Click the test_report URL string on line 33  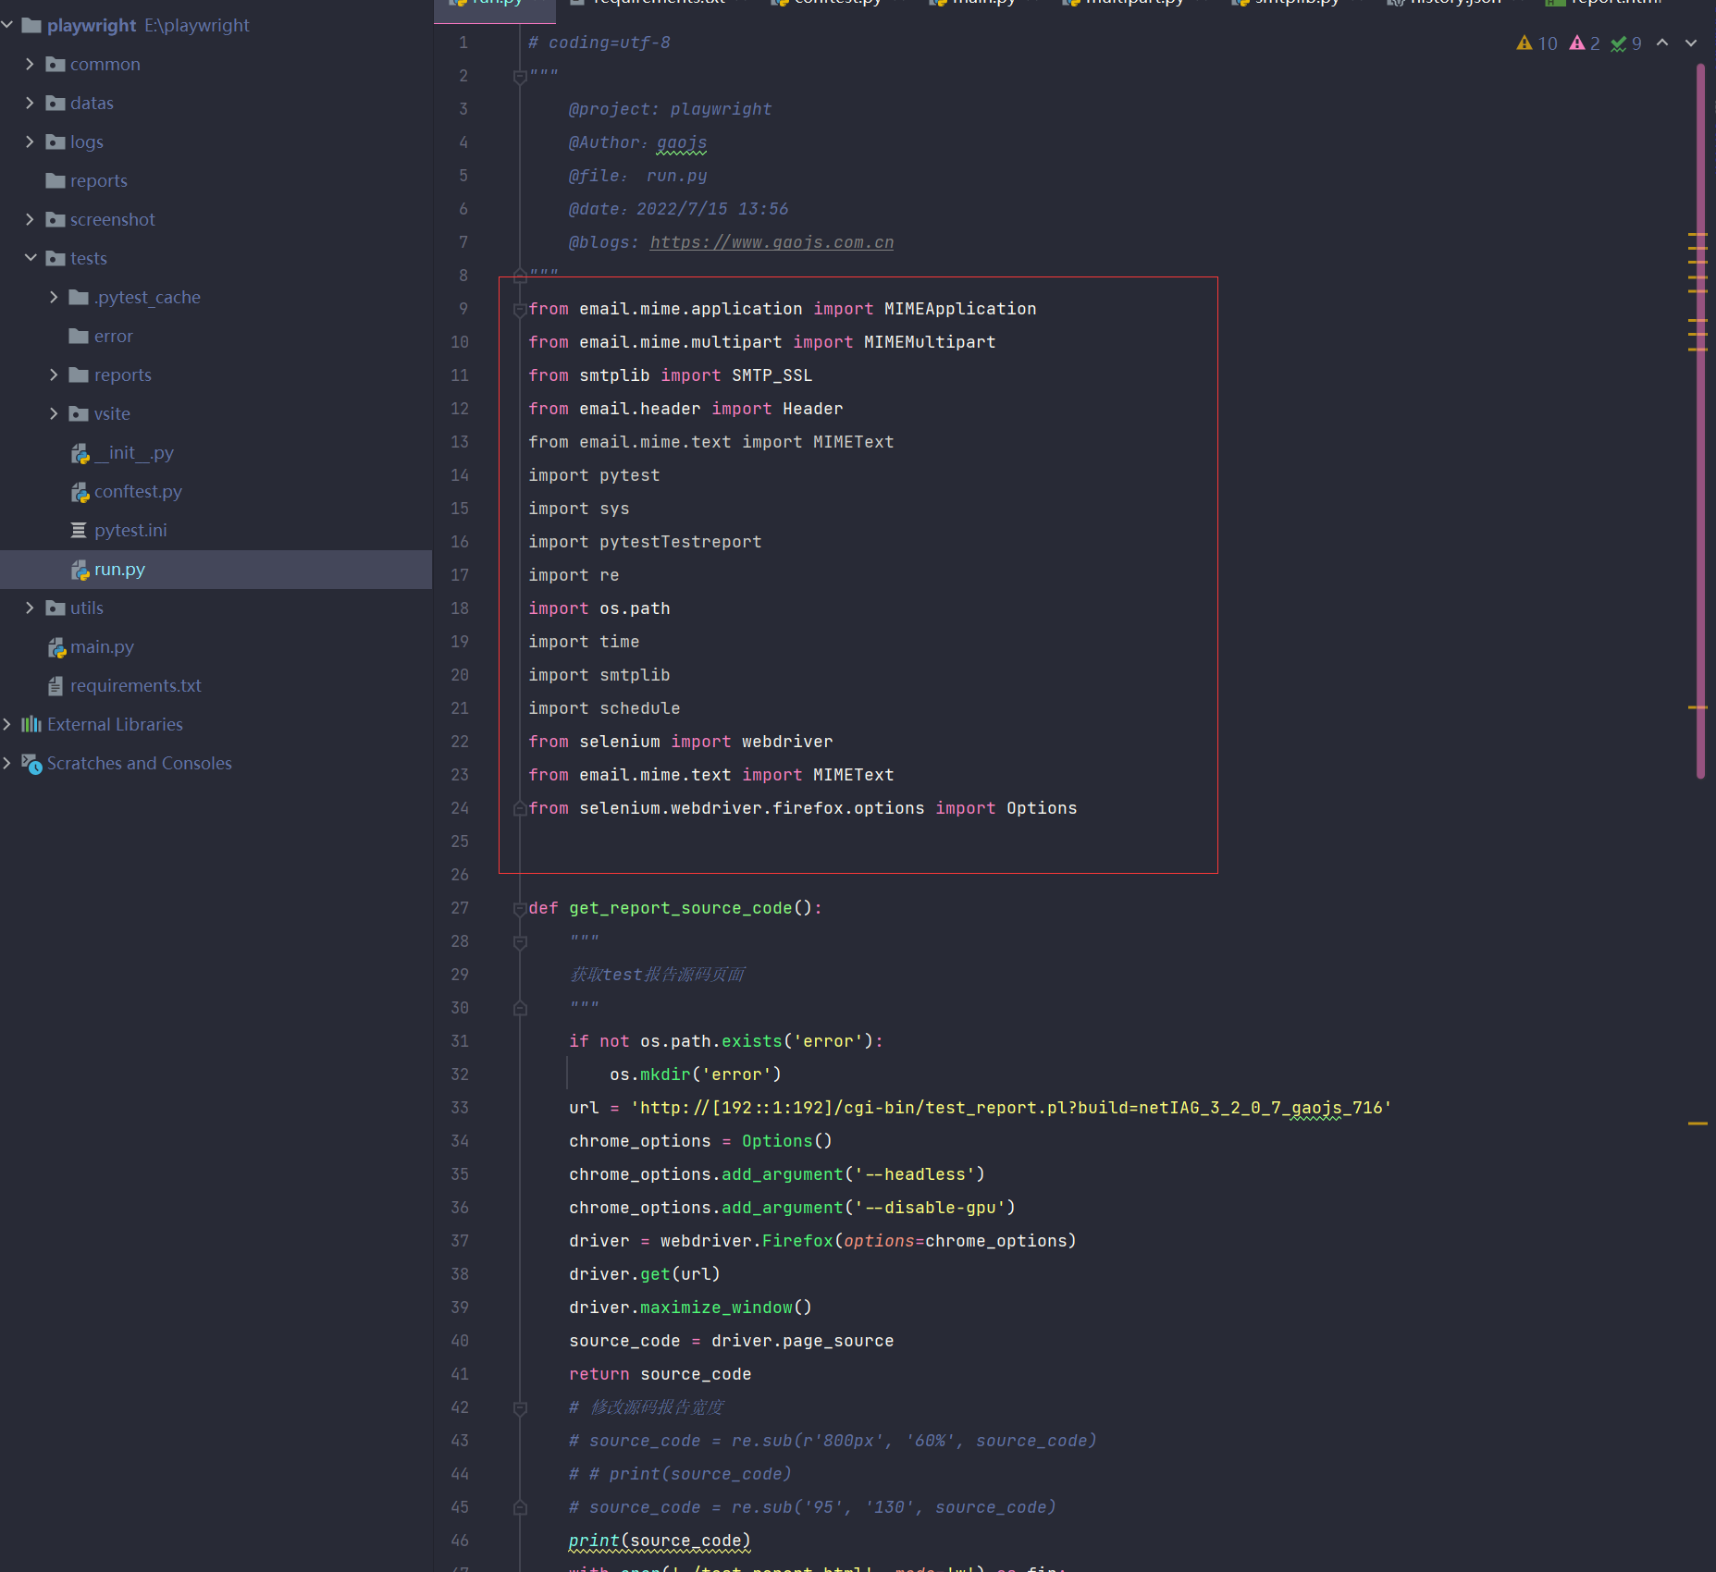(x=1010, y=1108)
